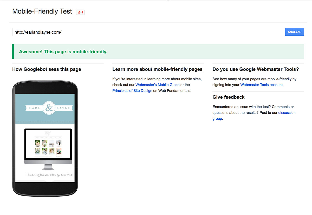
Task: Click the 'Do you use Google Webmaster Tools?' heading
Action: (256, 69)
